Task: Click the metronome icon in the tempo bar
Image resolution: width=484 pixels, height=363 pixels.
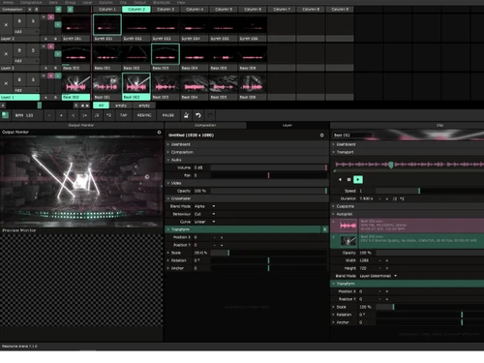Action: tap(186, 115)
